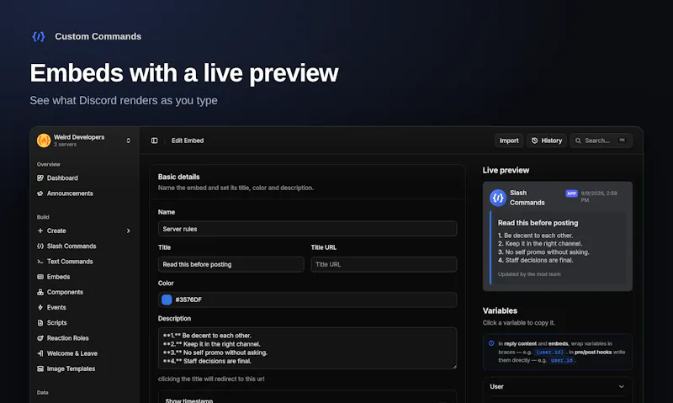The width and height of the screenshot is (673, 403).
Task: Click the Text Commands terminal icon
Action: click(40, 262)
